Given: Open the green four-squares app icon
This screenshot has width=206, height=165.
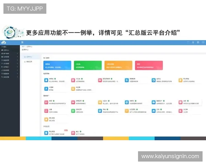Looking at the screenshot, I should click(x=73, y=111).
